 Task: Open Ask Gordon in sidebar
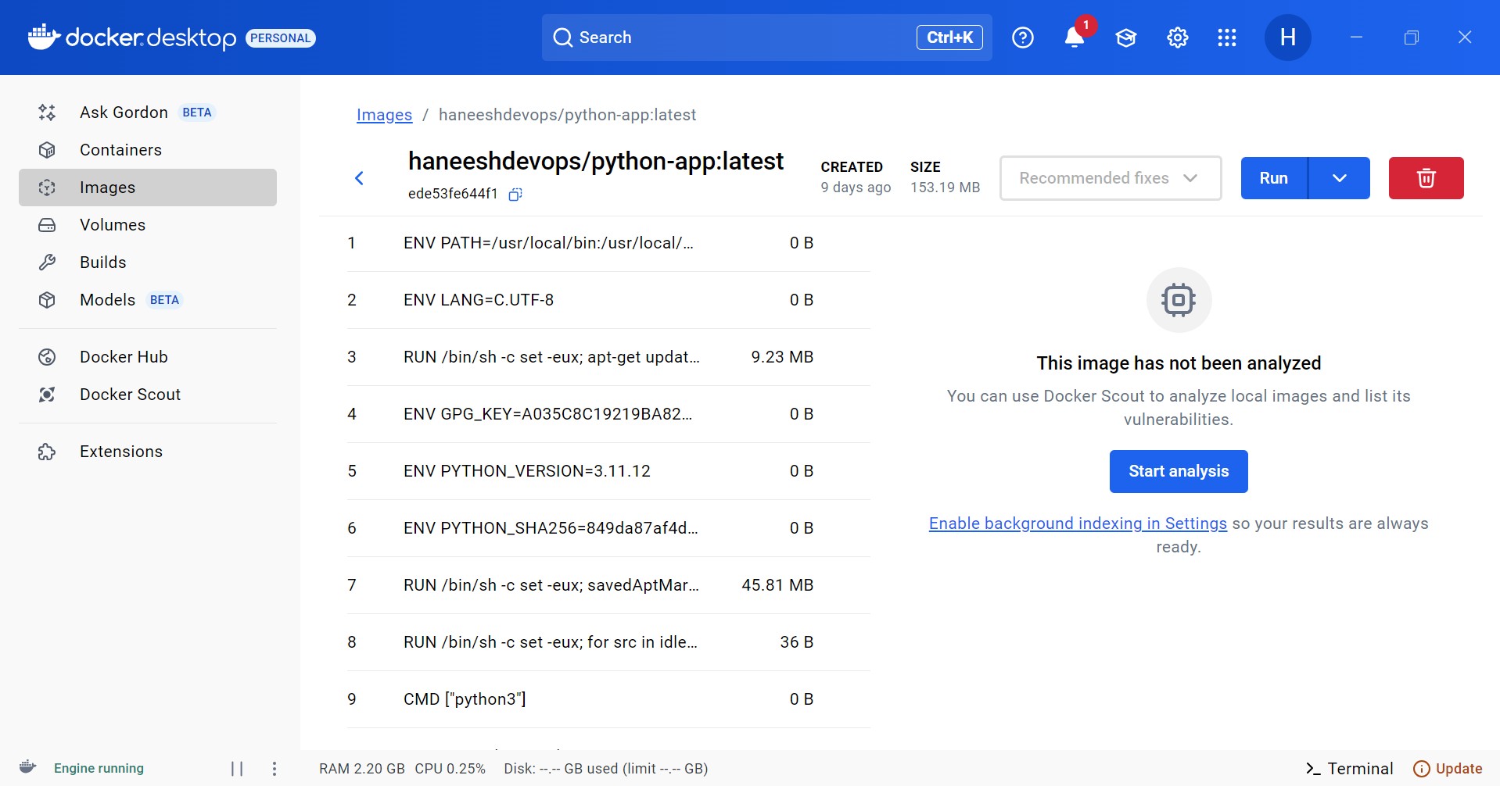[x=148, y=113]
